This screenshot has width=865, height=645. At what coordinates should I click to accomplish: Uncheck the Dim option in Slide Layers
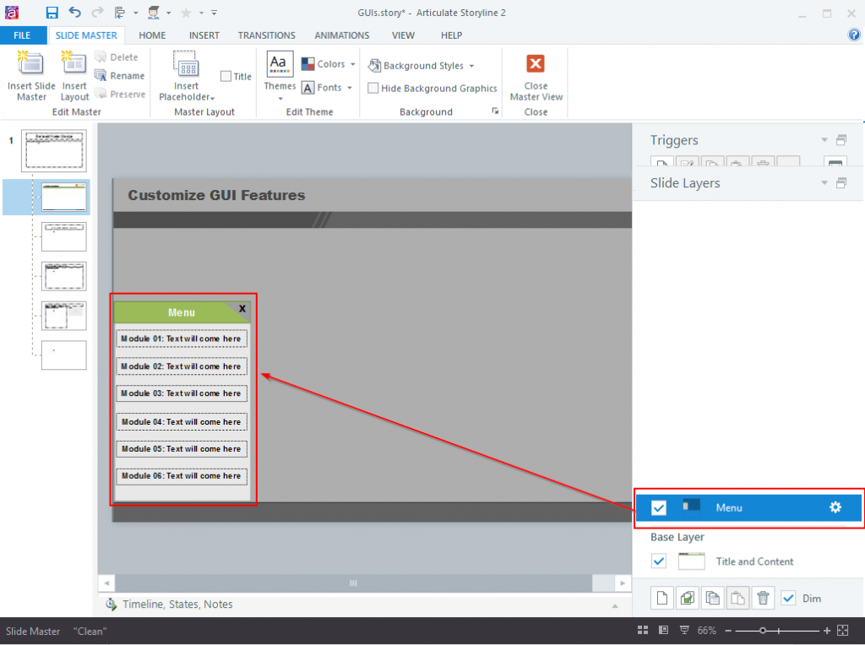pyautogui.click(x=789, y=598)
